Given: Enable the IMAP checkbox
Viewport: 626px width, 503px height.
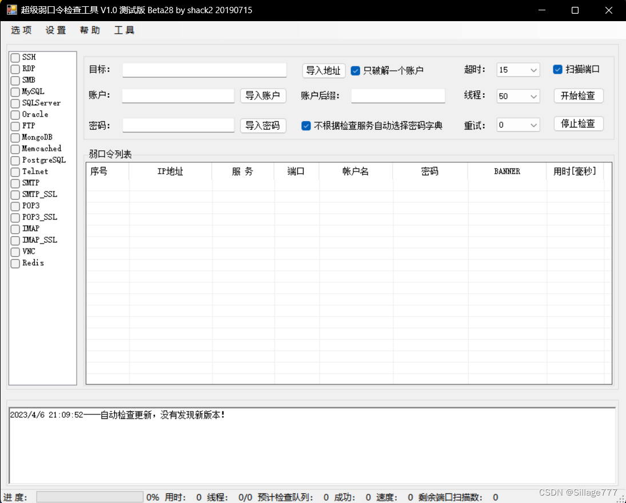Looking at the screenshot, I should tap(15, 229).
